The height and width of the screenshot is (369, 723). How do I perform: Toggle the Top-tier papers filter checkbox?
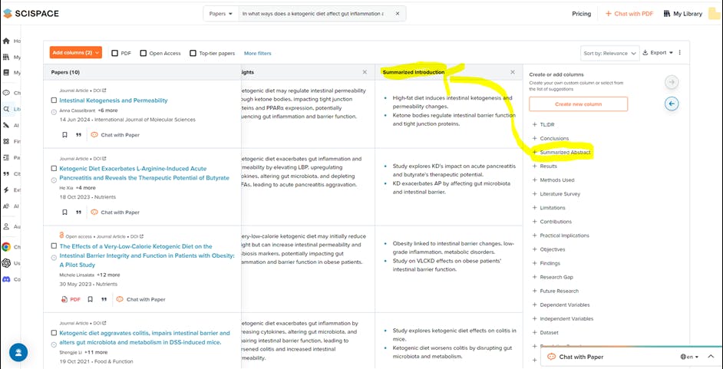click(193, 53)
